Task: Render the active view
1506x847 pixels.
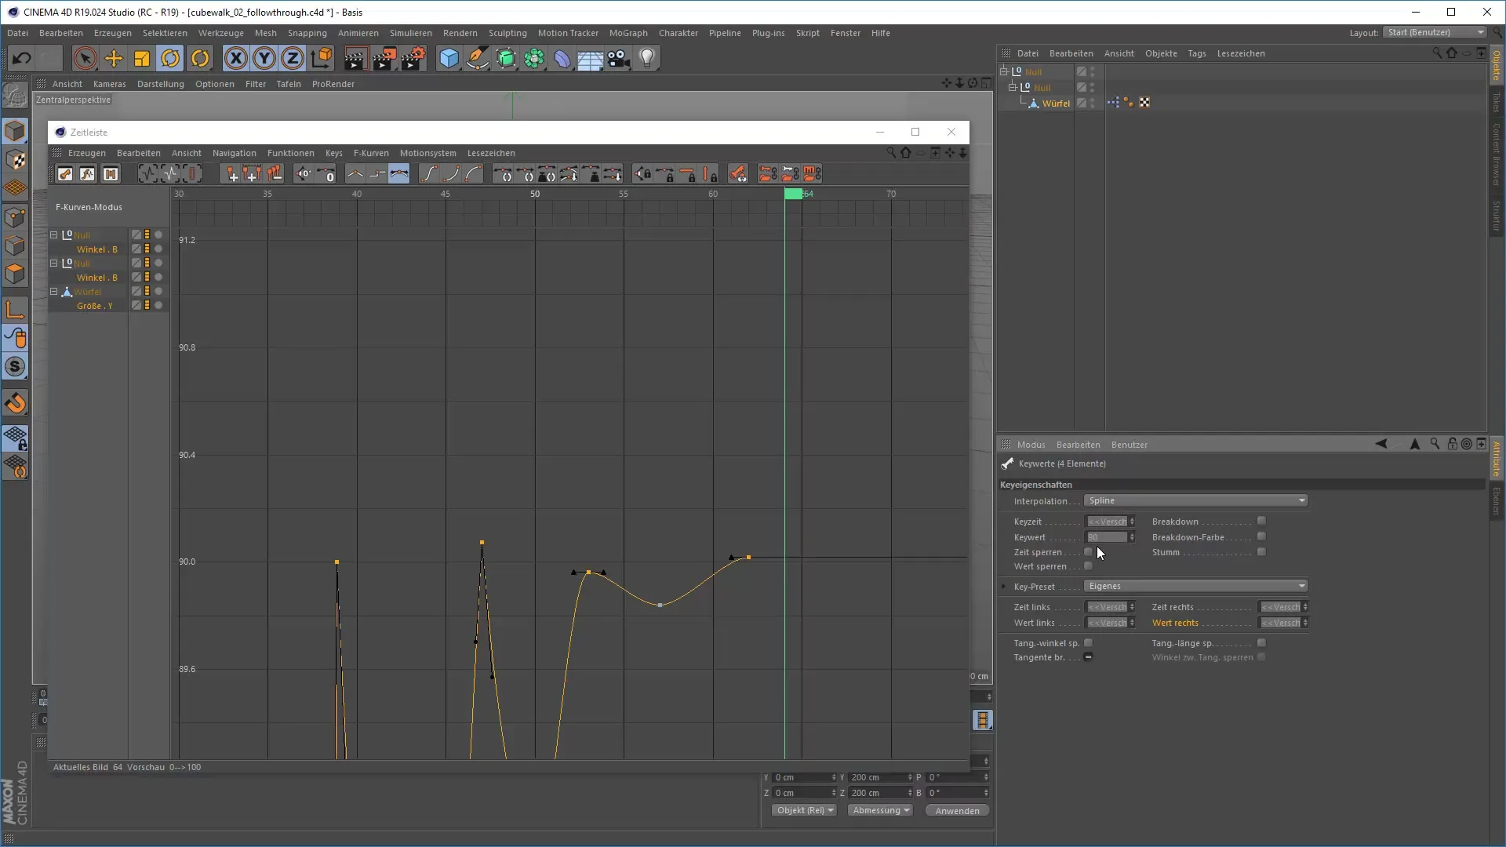Action: (355, 58)
